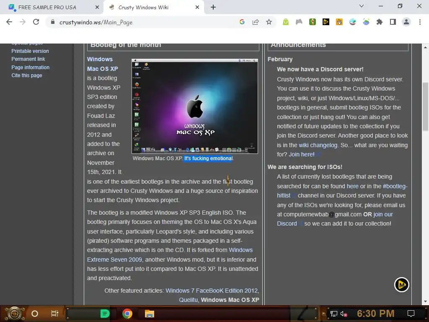
Task: Reload the current page
Action: point(36,22)
